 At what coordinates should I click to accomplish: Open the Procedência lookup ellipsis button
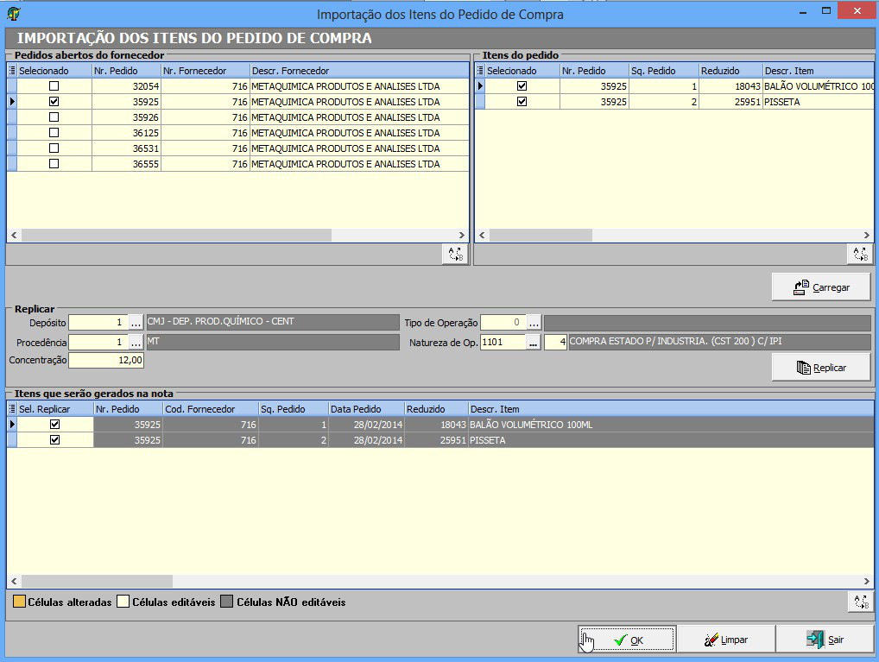coord(136,342)
